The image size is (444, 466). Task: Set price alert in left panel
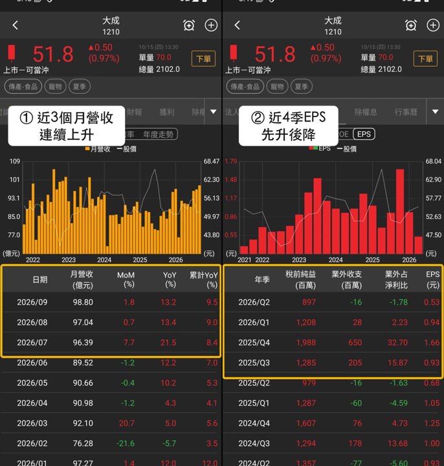coord(189,25)
